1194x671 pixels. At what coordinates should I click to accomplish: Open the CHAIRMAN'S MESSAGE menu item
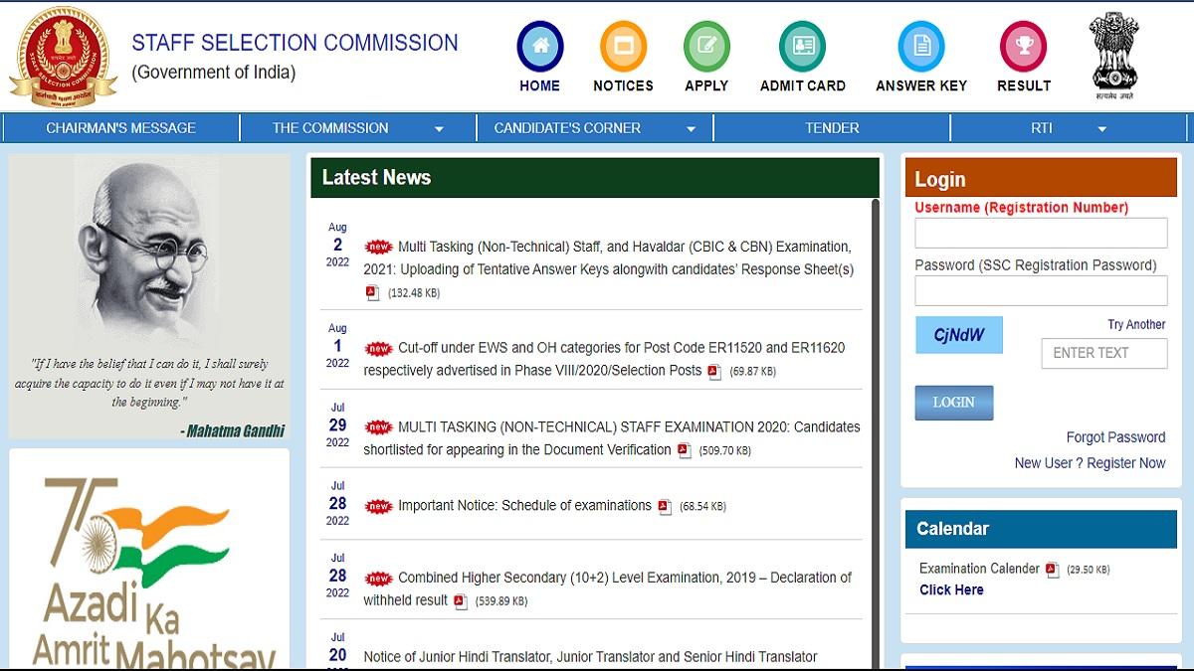(121, 127)
